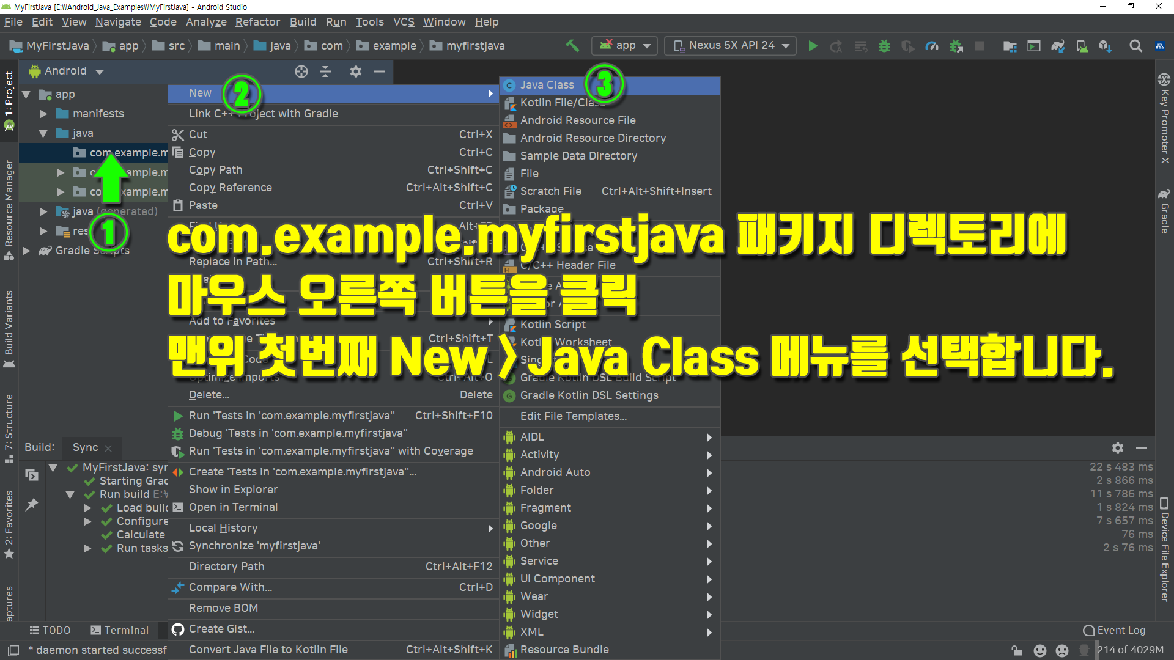
Task: Collapse the java folder node
Action: tap(43, 134)
